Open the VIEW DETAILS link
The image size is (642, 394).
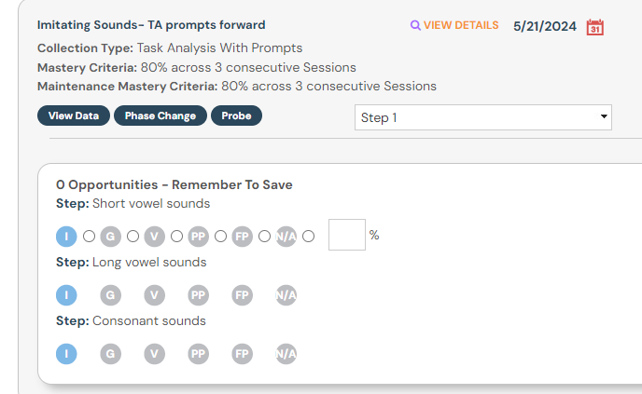point(461,25)
